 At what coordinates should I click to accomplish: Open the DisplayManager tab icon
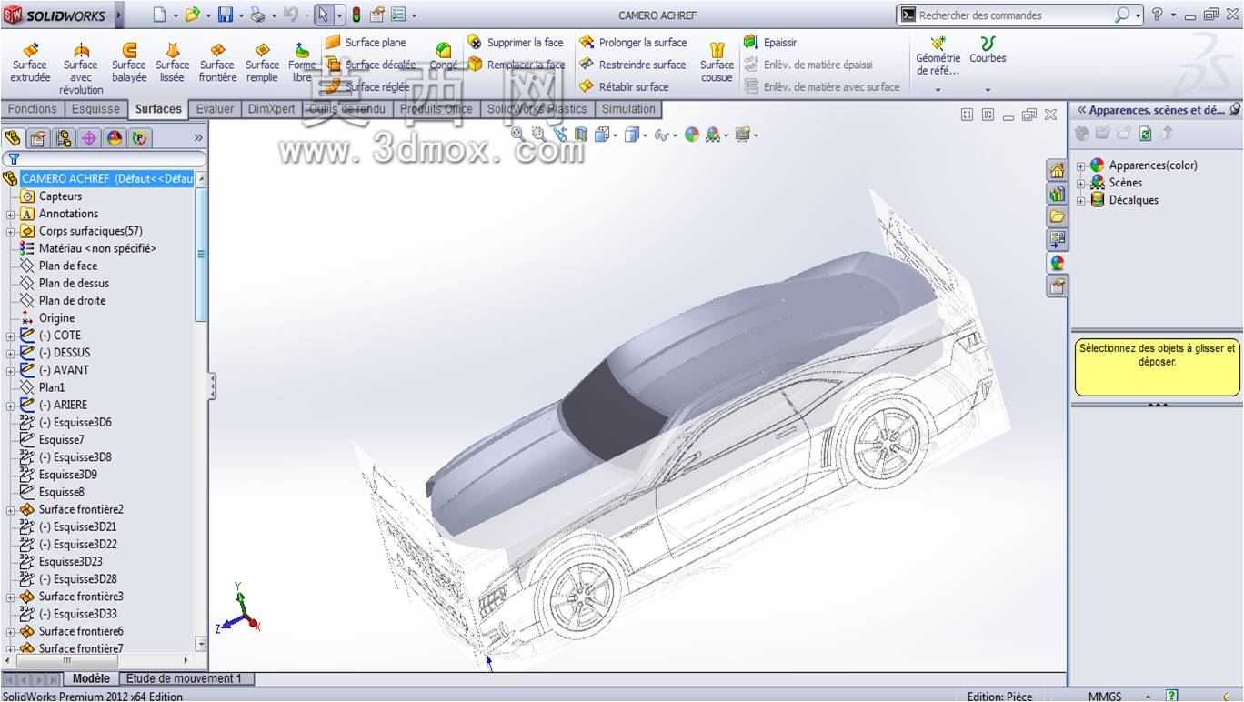coord(114,138)
